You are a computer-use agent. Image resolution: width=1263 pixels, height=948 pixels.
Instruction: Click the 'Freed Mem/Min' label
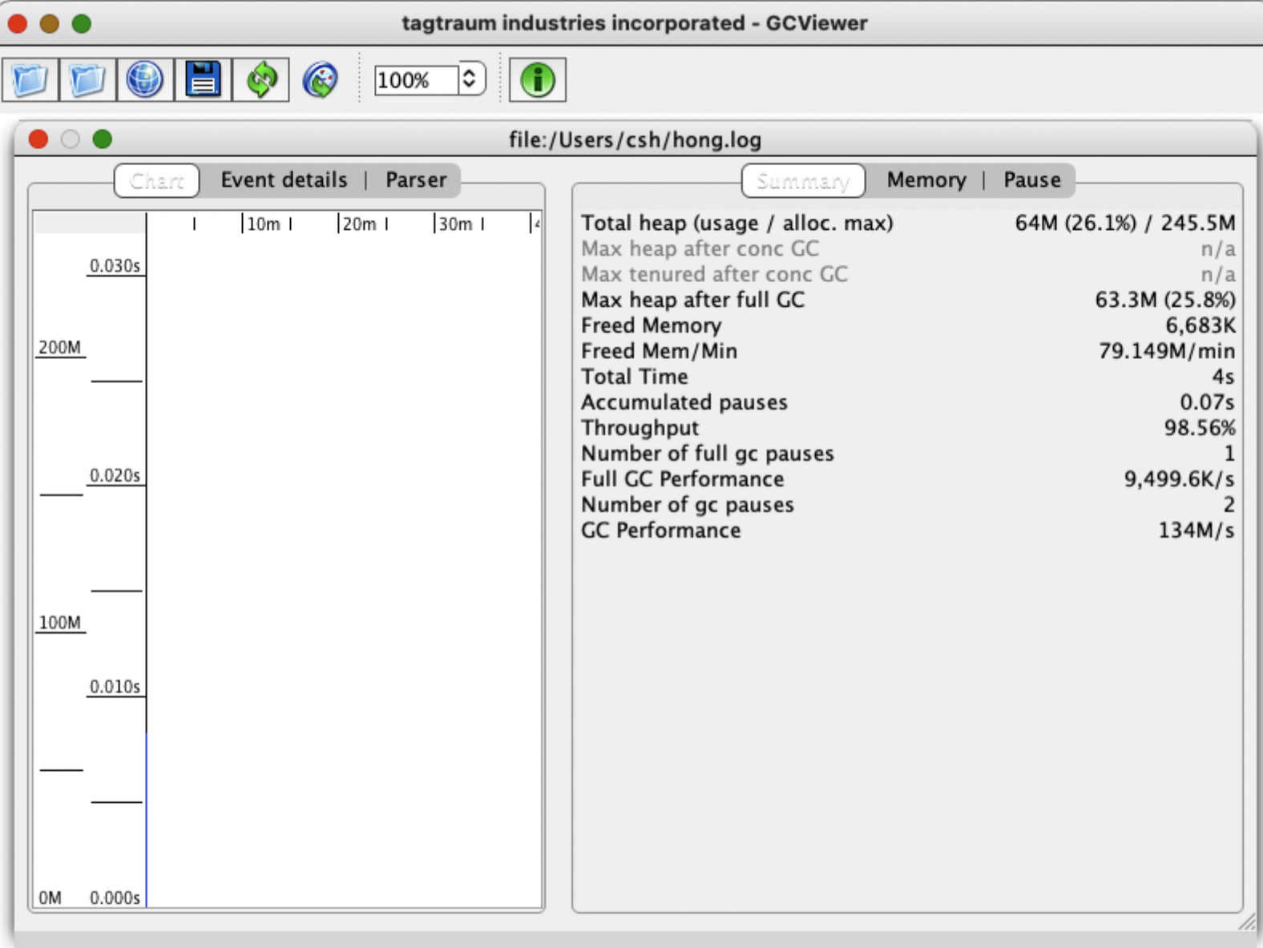[x=660, y=351]
